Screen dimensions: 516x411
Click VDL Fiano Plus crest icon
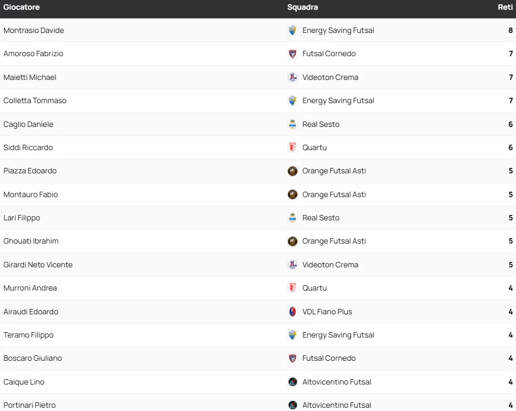tap(293, 312)
